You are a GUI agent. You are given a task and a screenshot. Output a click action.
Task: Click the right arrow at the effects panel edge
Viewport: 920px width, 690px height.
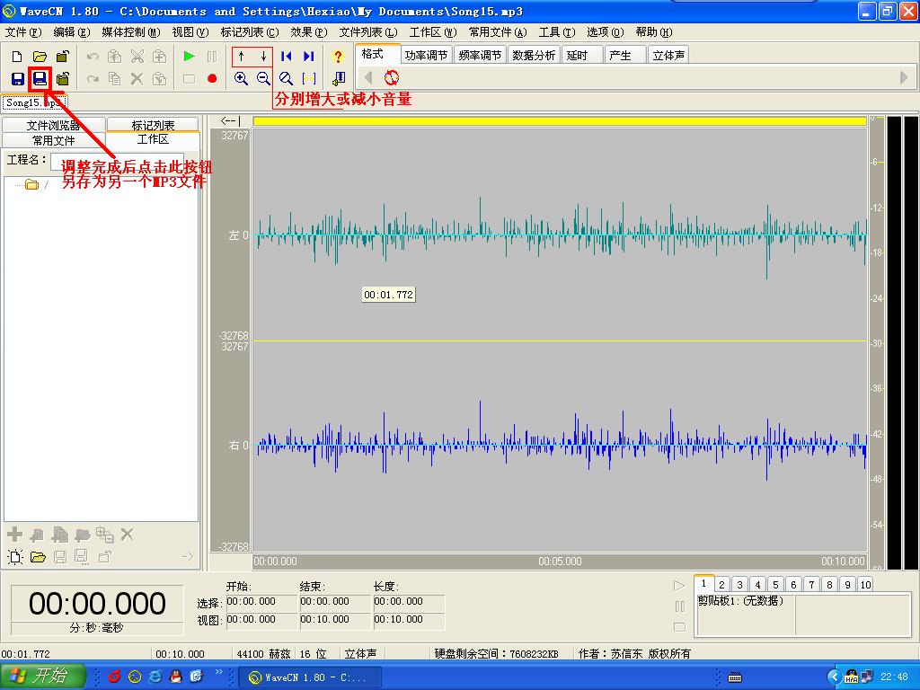coord(904,77)
